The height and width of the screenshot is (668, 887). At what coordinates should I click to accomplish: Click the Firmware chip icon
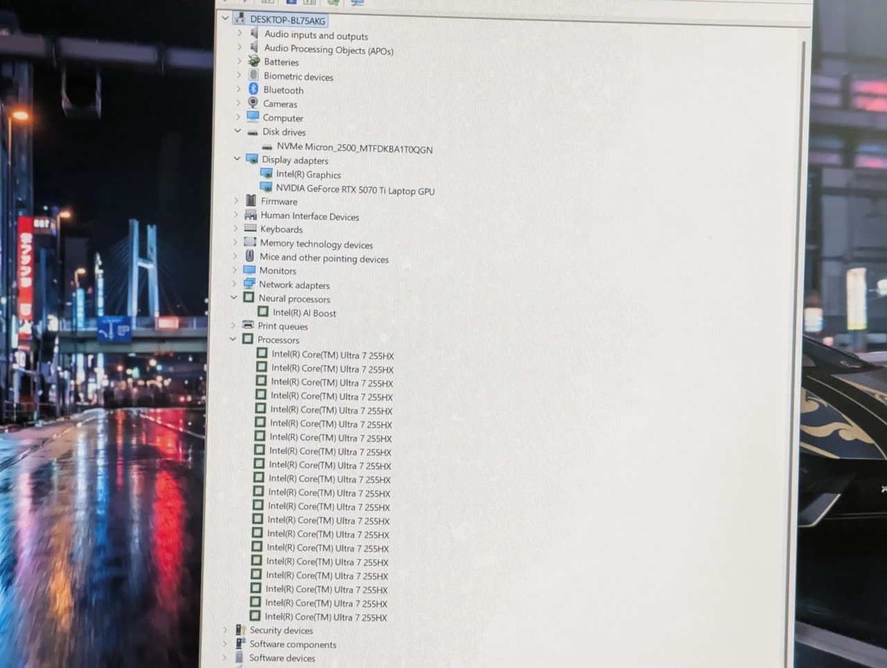click(251, 200)
